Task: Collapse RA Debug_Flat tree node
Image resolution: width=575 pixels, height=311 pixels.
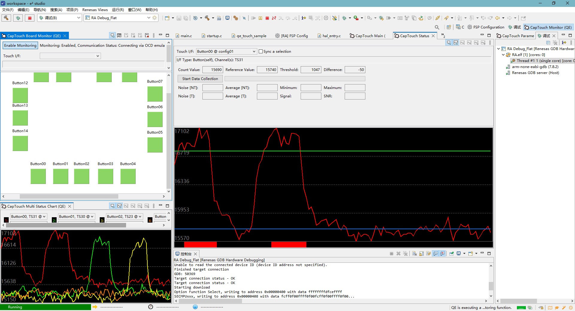Action: pyautogui.click(x=498, y=49)
